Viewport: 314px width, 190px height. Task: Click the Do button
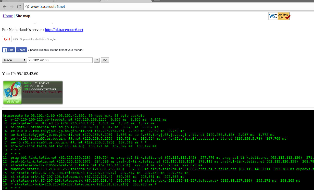105,60
